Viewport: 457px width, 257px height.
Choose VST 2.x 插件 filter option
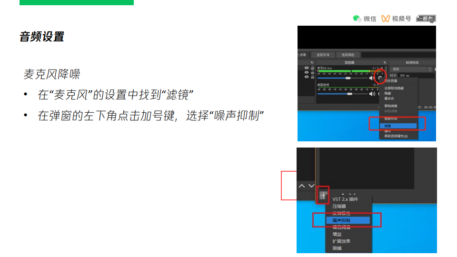[345, 199]
